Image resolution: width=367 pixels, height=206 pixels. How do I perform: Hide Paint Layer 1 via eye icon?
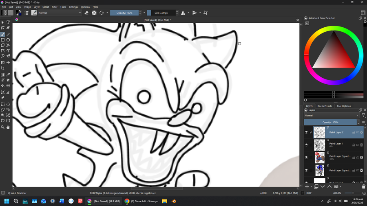[x=306, y=145]
